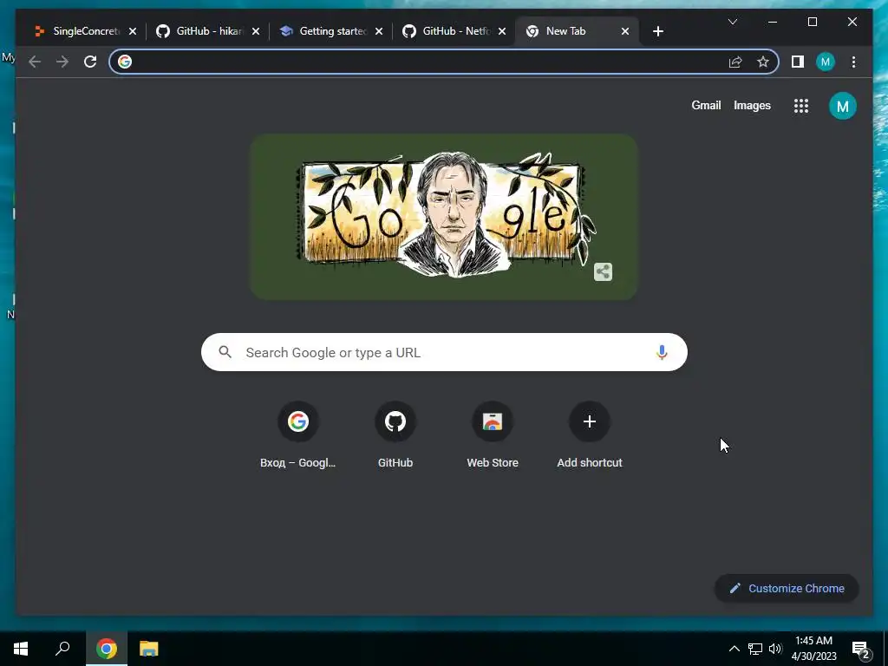Image resolution: width=888 pixels, height=666 pixels.
Task: Bookmark this tab with the star icon
Action: coord(763,62)
